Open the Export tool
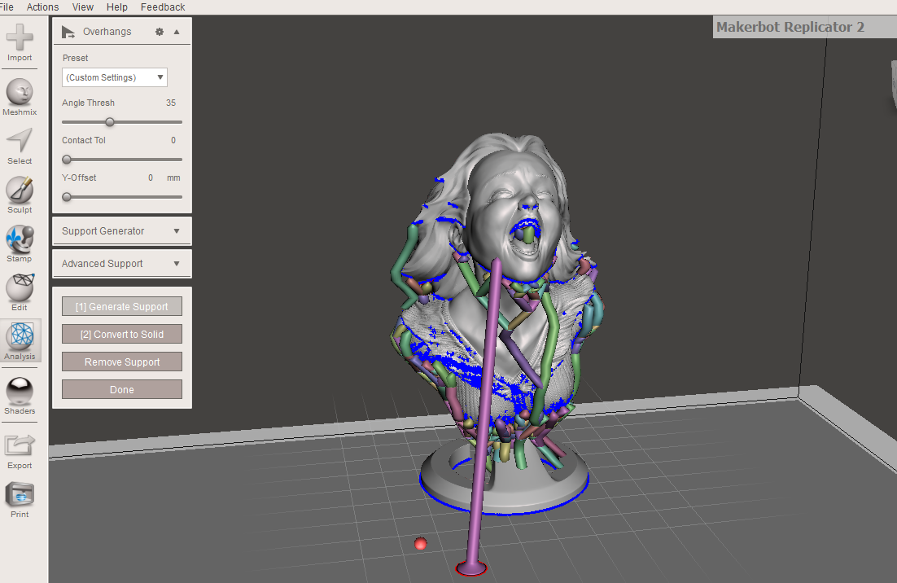This screenshot has height=583, width=897. (x=19, y=445)
